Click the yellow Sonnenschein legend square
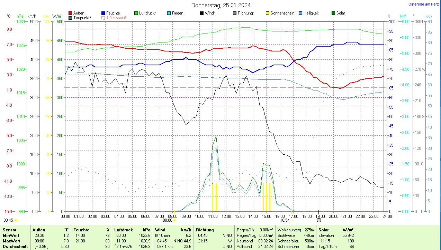 (267, 13)
